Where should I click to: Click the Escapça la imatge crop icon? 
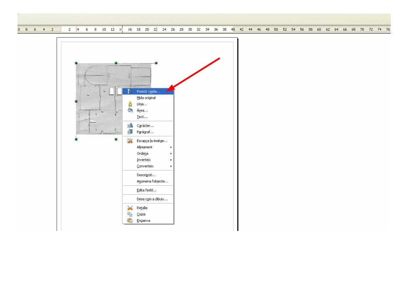(x=130, y=140)
